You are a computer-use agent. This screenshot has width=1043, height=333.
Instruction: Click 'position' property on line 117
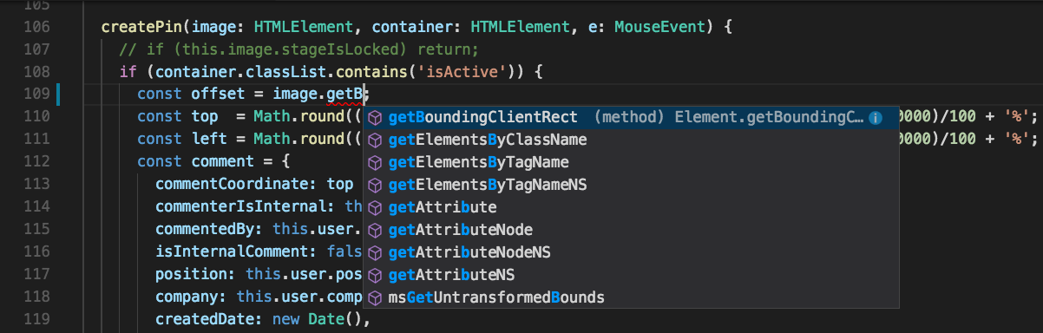[x=191, y=275]
